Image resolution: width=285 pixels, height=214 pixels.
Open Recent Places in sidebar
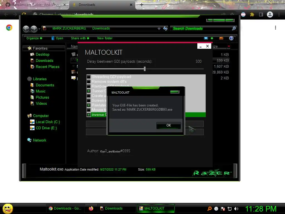[47, 67]
